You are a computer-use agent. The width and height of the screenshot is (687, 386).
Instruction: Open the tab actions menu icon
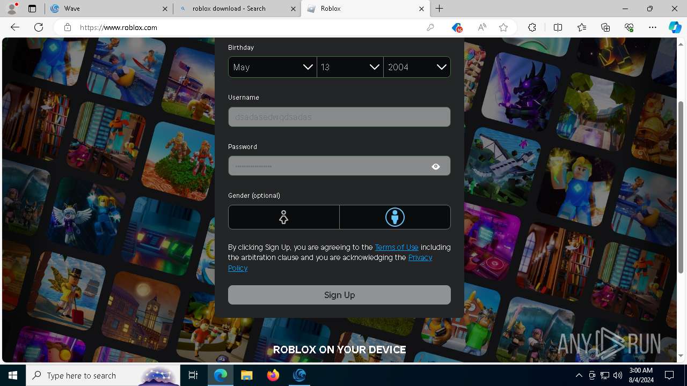click(x=32, y=9)
